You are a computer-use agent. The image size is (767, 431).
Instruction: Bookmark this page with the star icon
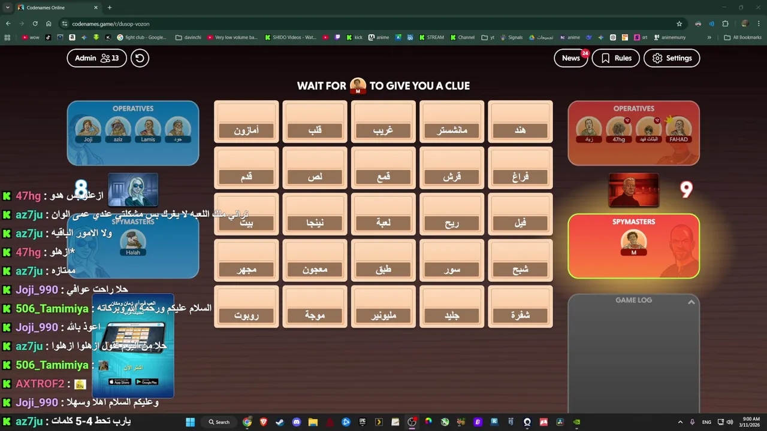[x=679, y=23]
